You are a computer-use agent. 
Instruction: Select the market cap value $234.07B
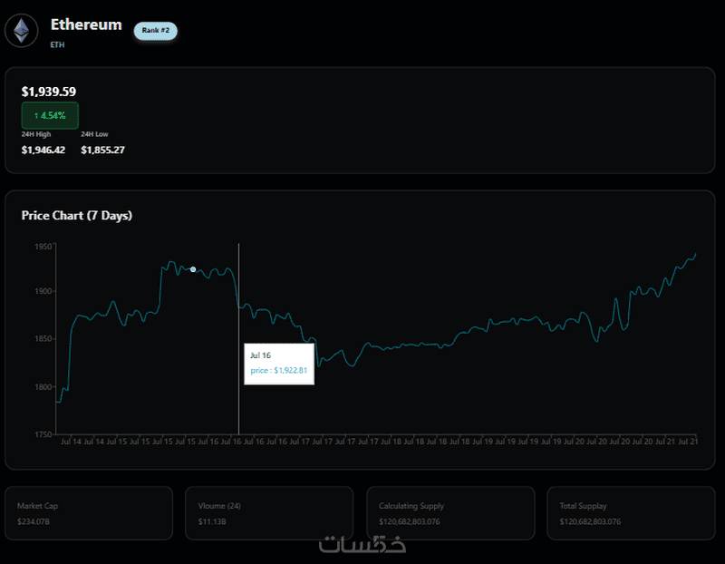click(34, 521)
